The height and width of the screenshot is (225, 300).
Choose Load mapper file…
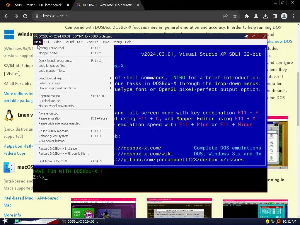pyautogui.click(x=74, y=71)
